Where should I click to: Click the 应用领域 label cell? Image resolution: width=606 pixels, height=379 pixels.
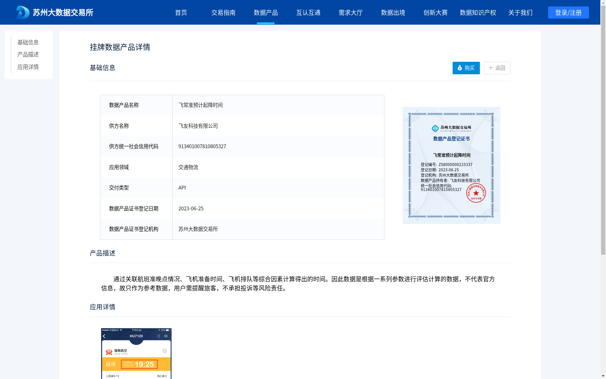tap(136, 167)
